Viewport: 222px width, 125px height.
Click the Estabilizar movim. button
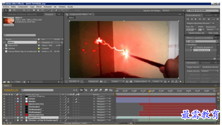(x=210, y=67)
